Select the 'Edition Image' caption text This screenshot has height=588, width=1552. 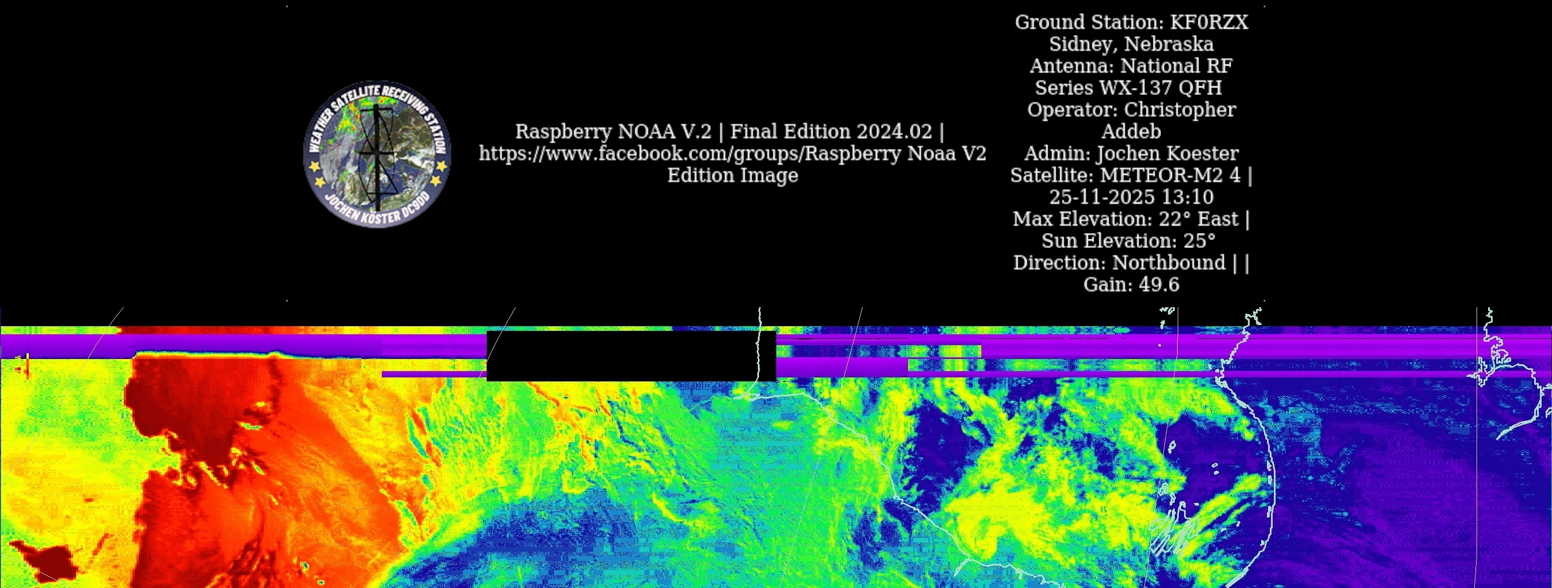(732, 175)
